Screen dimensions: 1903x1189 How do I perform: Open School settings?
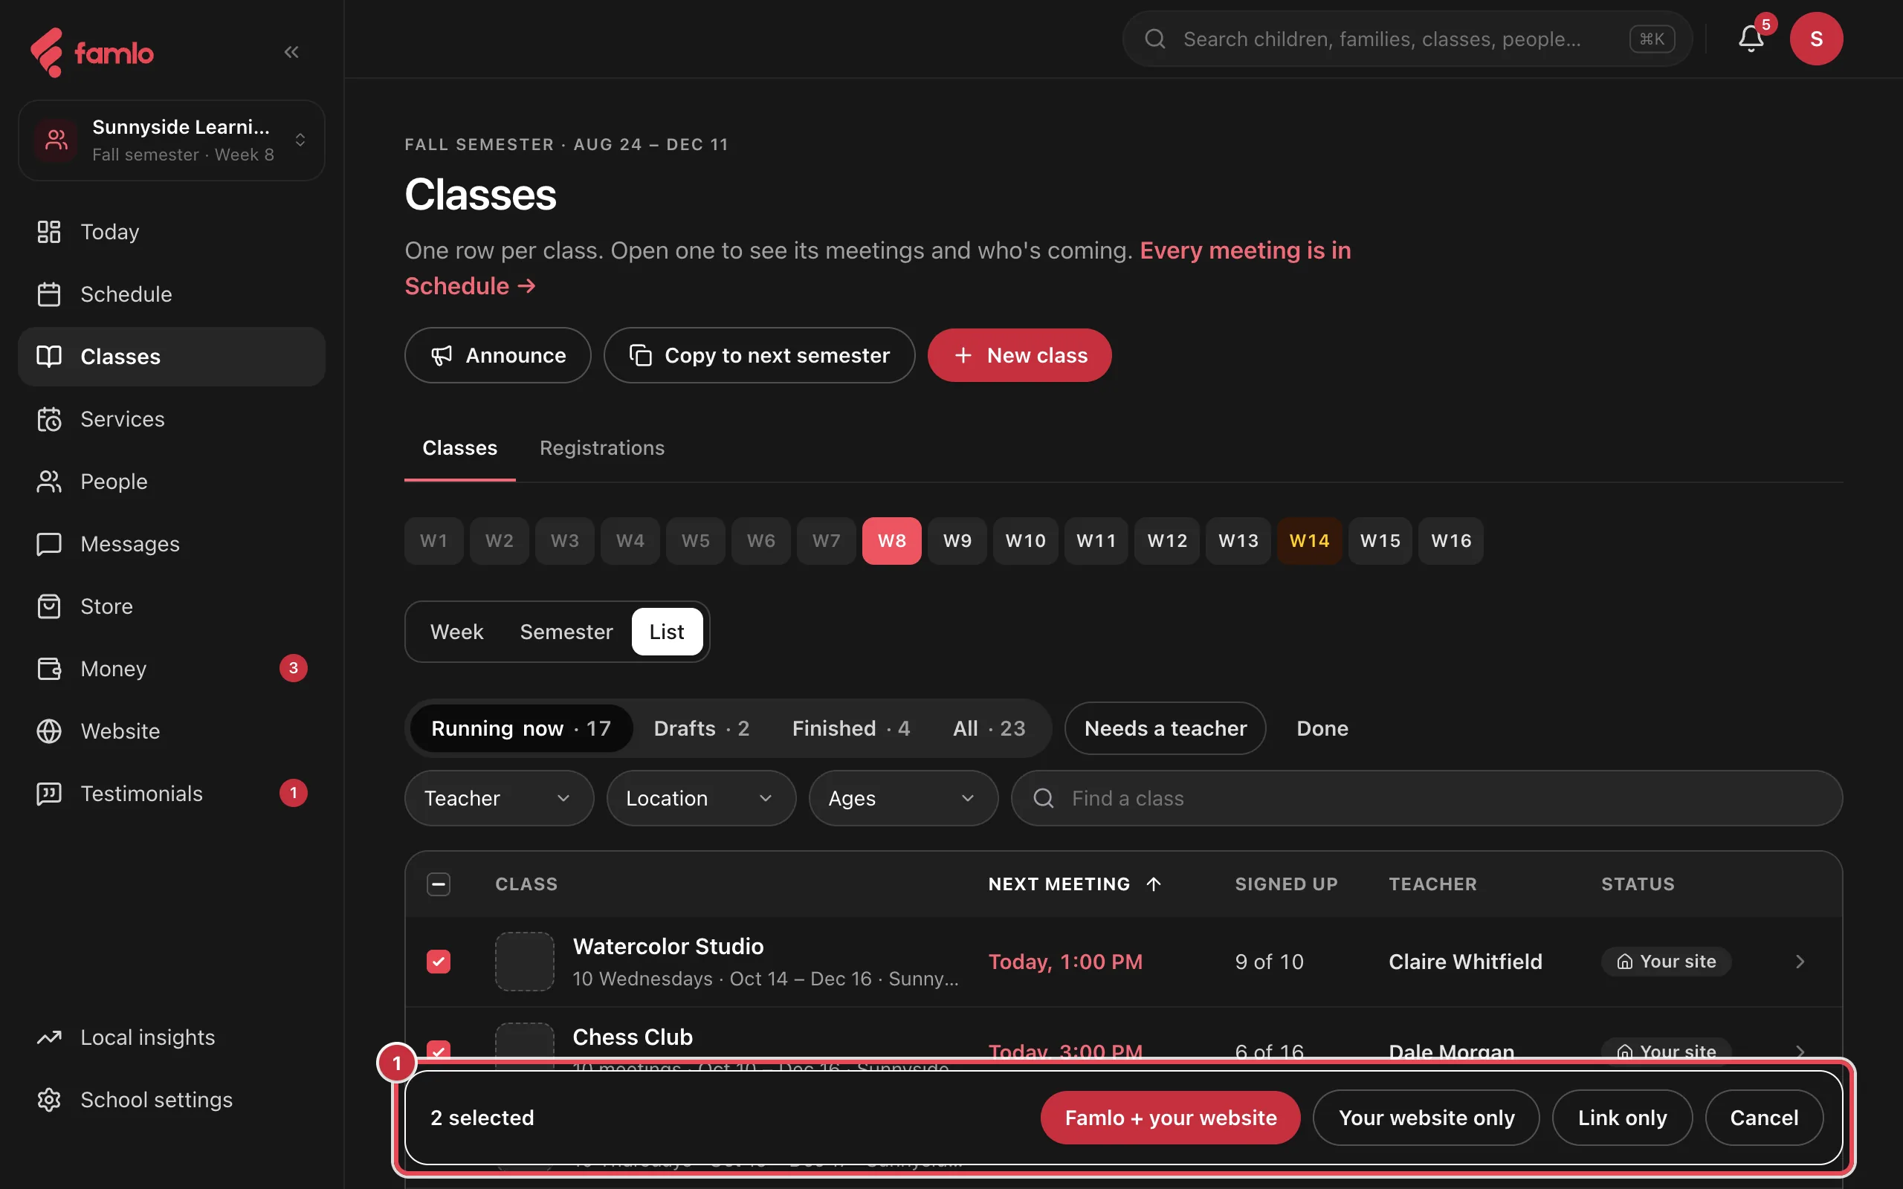[172, 1099]
